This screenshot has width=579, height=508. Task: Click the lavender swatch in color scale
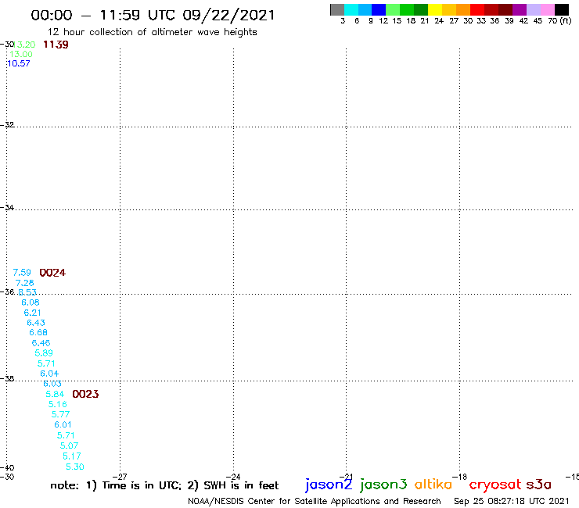tap(534, 9)
